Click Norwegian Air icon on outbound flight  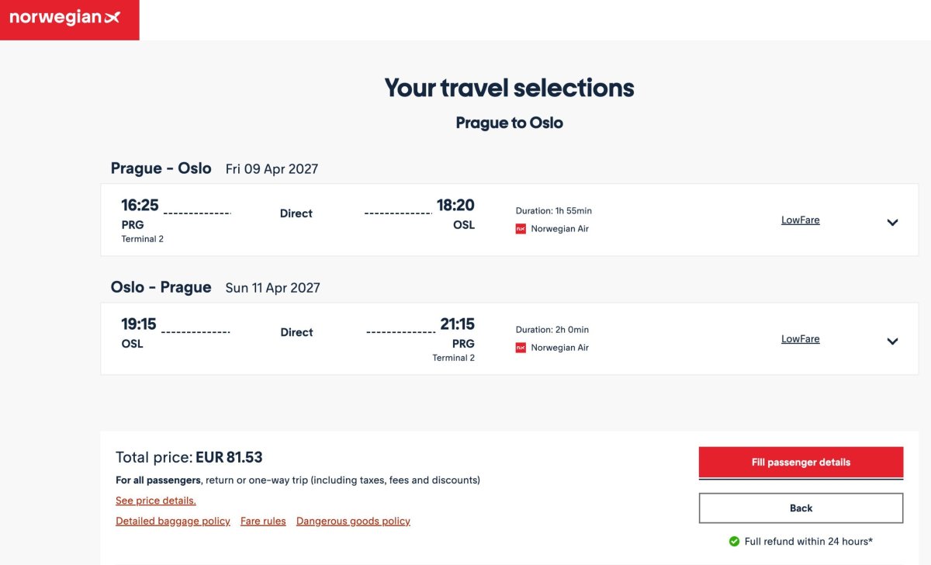521,229
